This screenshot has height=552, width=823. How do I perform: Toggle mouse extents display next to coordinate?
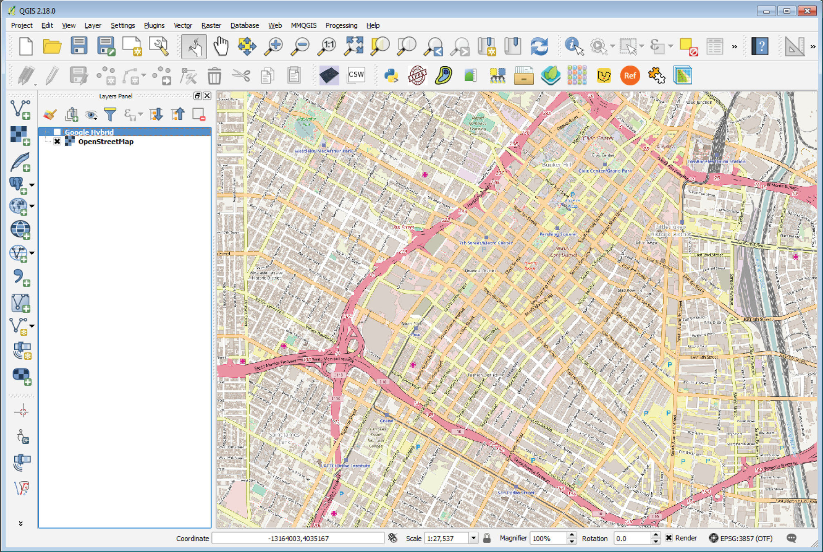393,538
